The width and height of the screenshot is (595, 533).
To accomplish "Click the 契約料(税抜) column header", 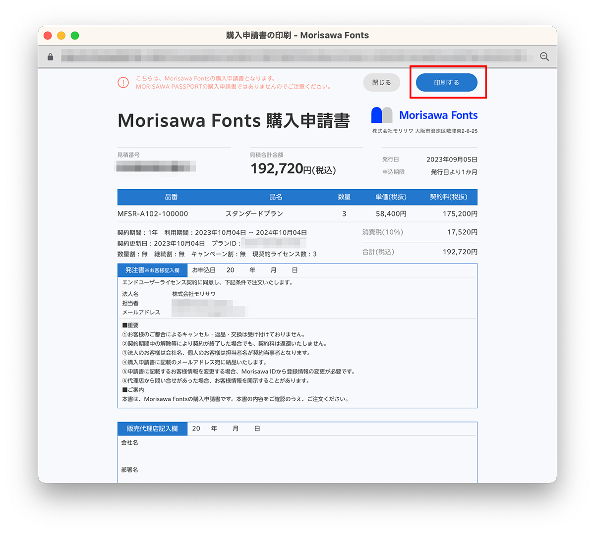I will point(448,197).
